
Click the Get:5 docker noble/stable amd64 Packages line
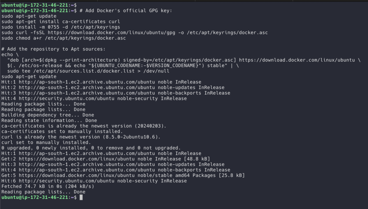click(x=123, y=175)
